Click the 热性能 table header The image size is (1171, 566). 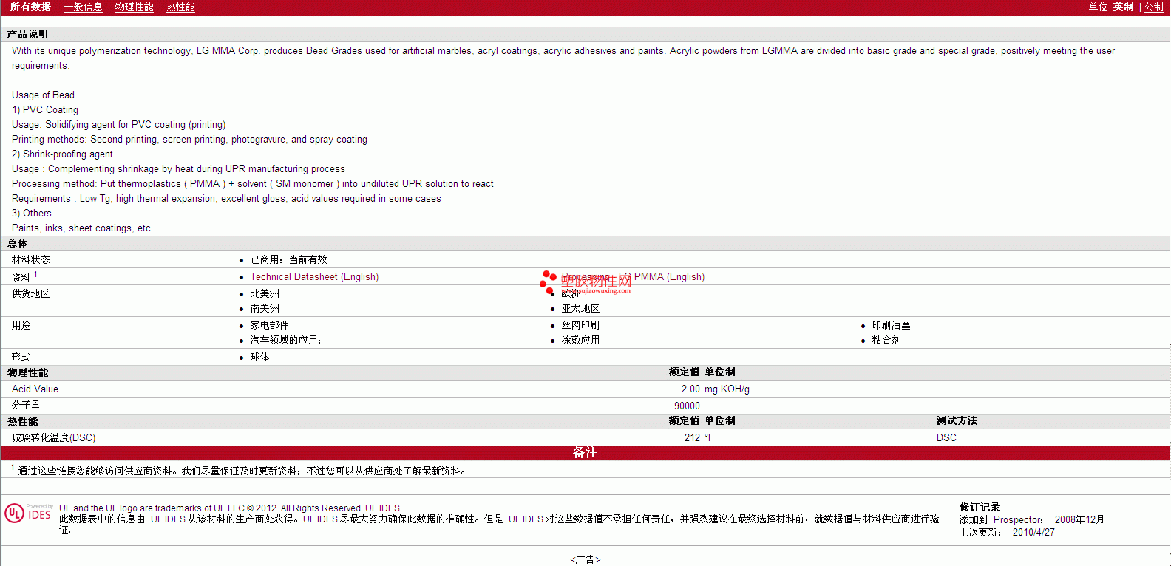click(23, 422)
